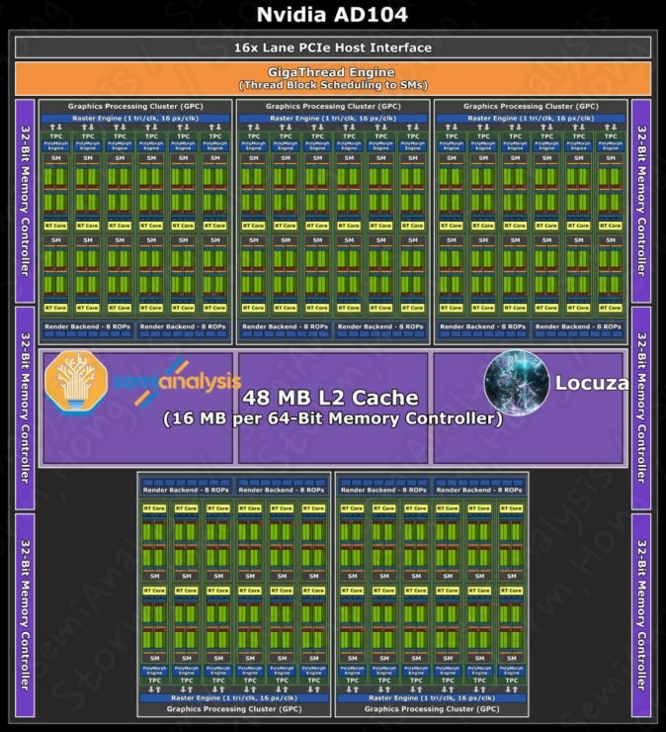Click the Raster Engine bar in top-right GPC
666x732 pixels.
531,119
